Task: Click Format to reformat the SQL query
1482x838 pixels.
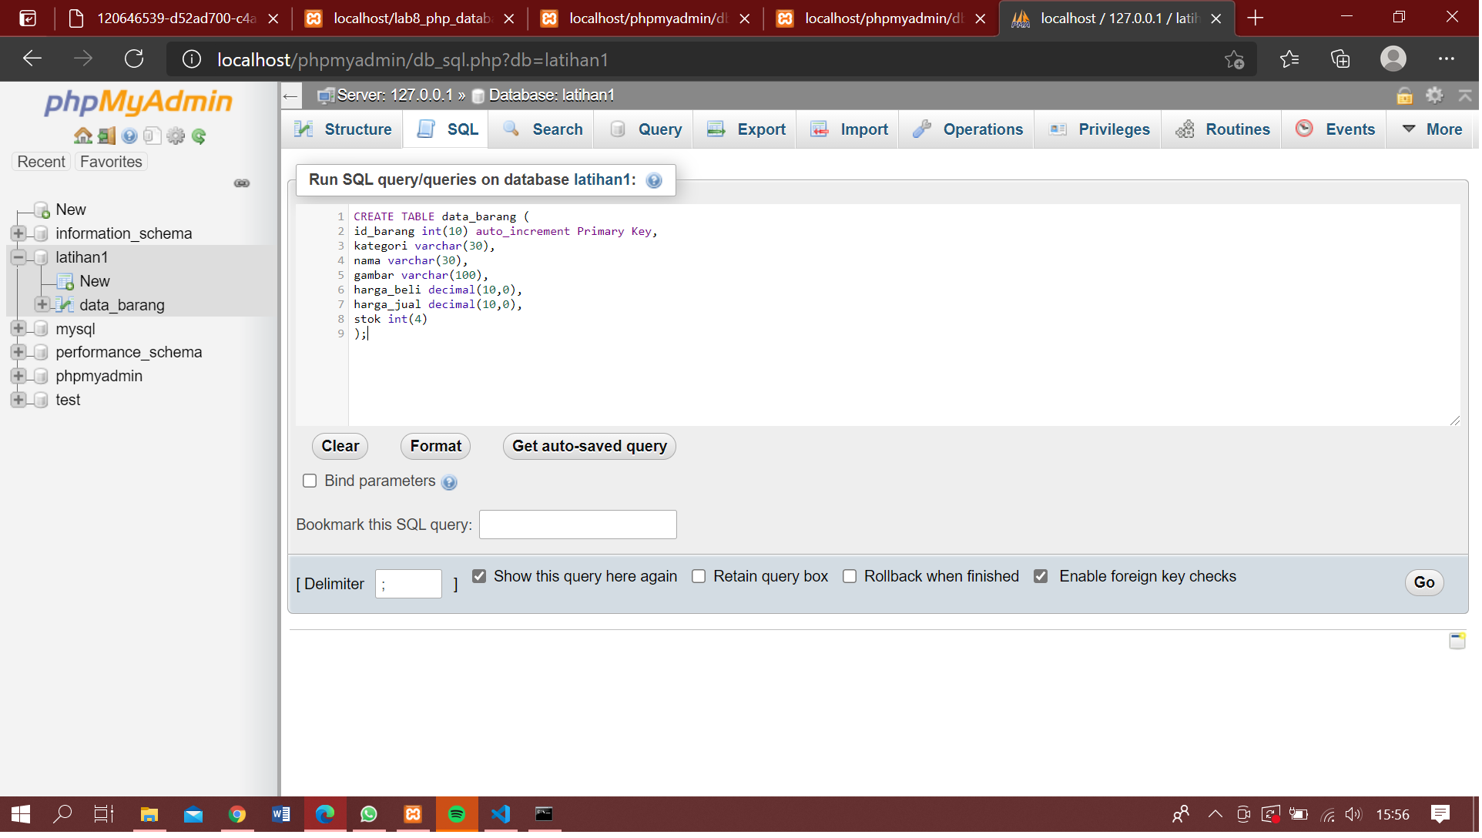Action: [434, 446]
